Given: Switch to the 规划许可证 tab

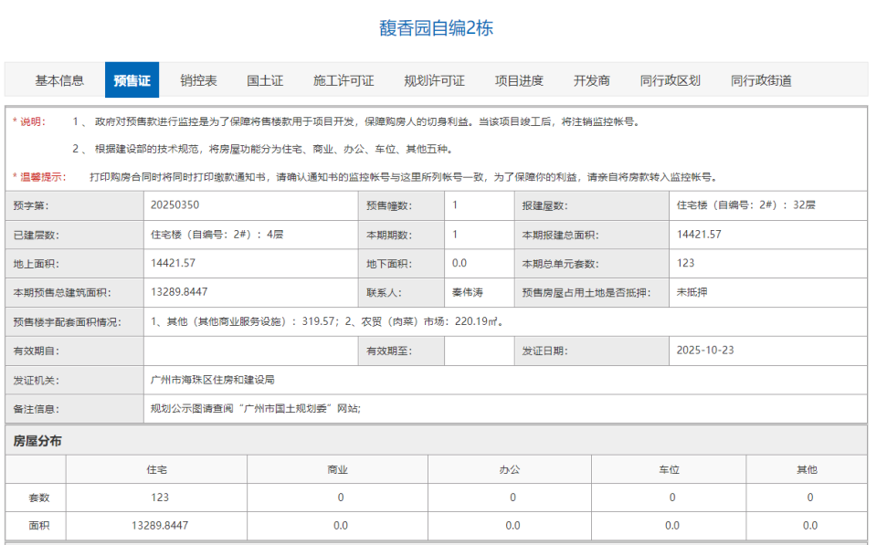Looking at the screenshot, I should coord(434,79).
